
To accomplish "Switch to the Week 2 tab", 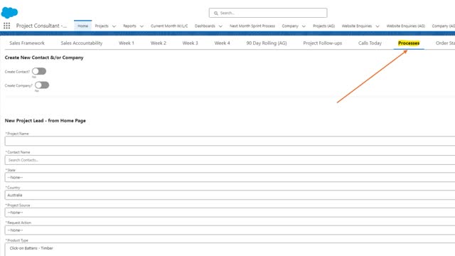I will [x=159, y=43].
